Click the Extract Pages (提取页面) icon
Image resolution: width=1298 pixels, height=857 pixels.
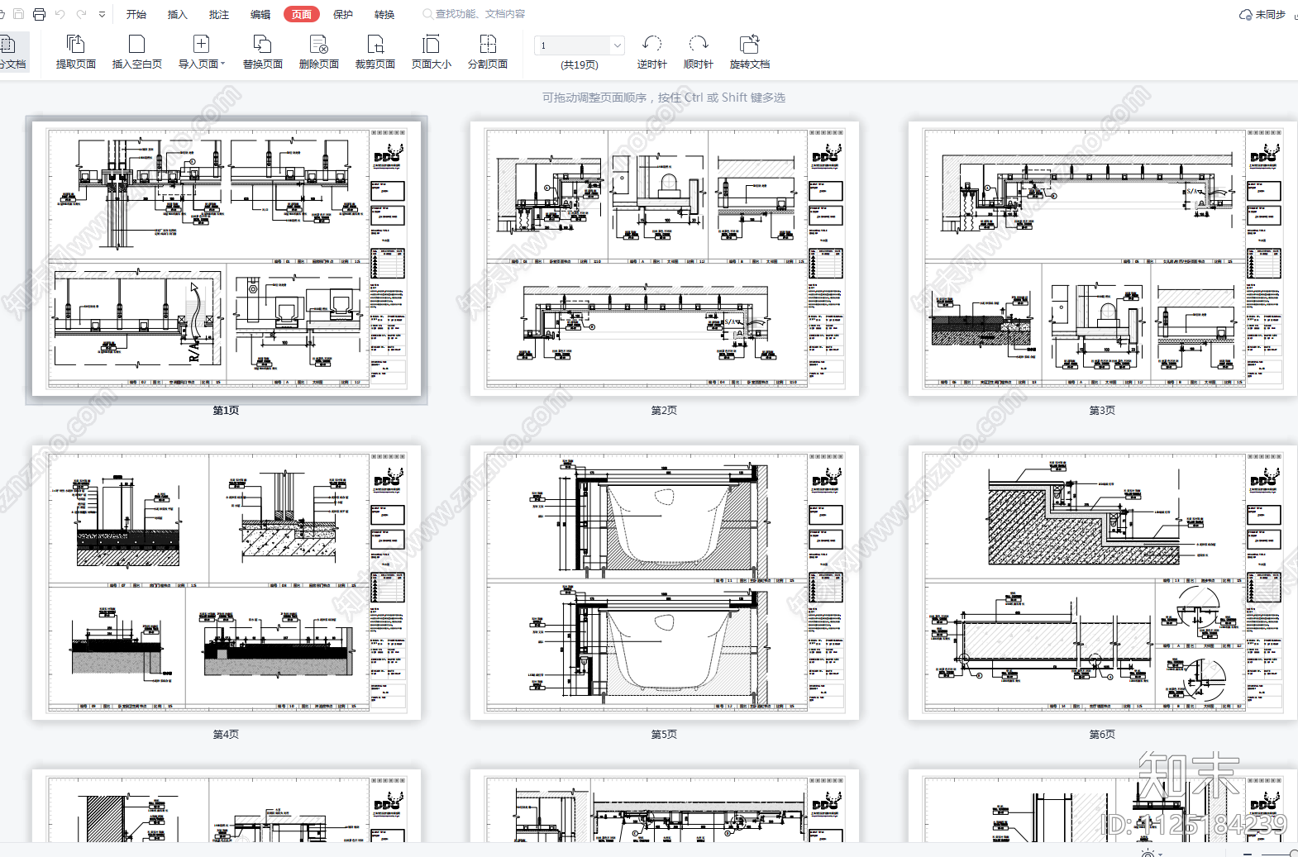pos(75,44)
